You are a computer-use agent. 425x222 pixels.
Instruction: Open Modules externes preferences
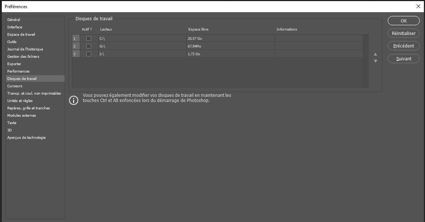22,116
